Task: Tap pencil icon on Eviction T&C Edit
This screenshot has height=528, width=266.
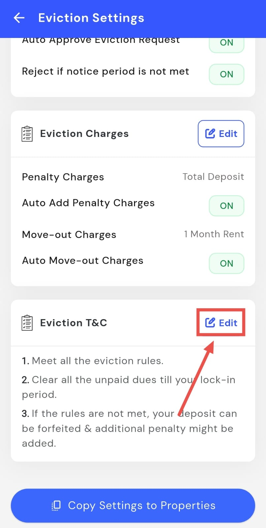Action: [210, 322]
